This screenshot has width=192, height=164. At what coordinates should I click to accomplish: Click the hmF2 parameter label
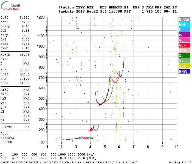tap(4, 90)
